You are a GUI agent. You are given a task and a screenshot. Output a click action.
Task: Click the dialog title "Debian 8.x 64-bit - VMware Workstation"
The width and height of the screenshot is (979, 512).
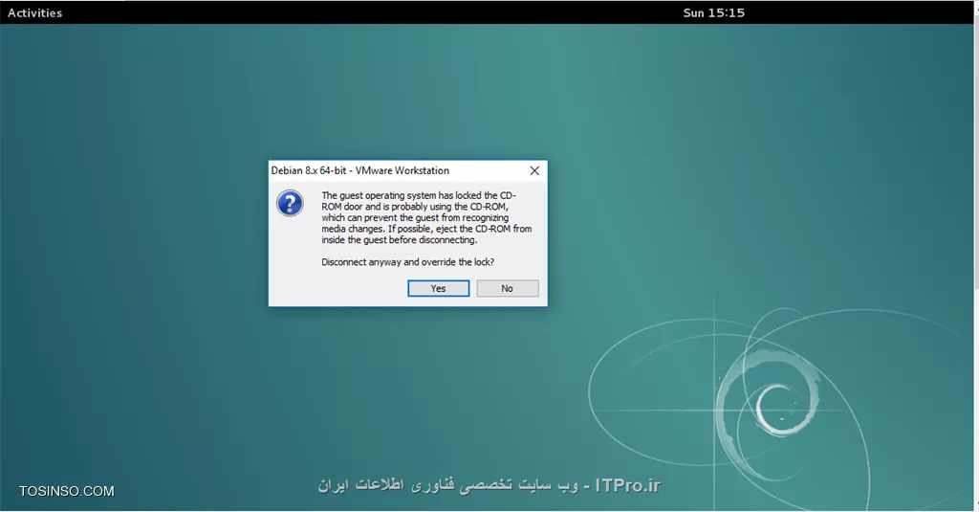pyautogui.click(x=360, y=170)
